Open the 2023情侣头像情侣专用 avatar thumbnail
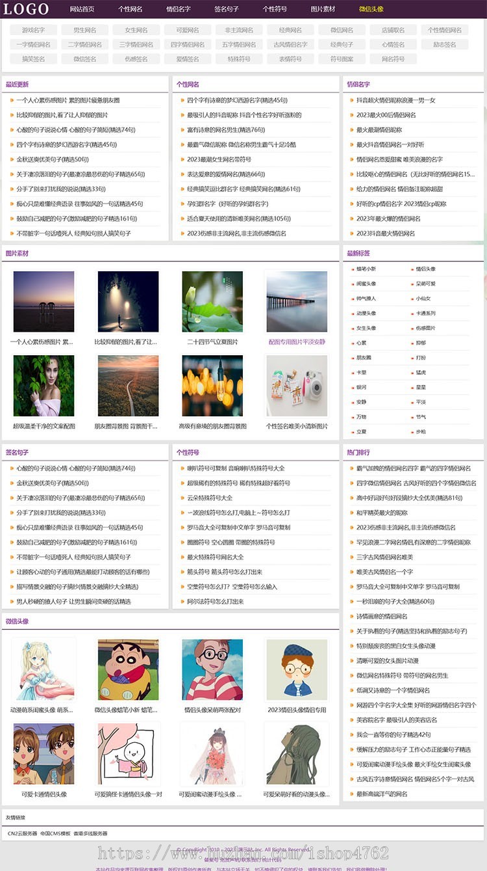This screenshot has width=487, height=871. [x=297, y=669]
